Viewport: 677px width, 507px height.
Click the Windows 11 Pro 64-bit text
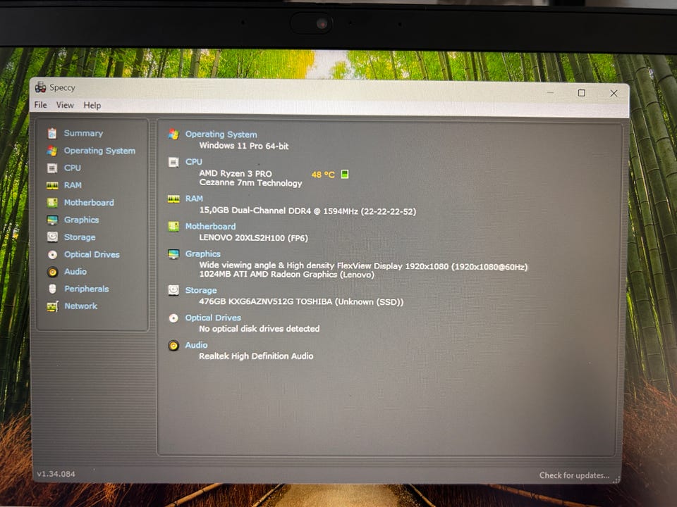pyautogui.click(x=244, y=146)
